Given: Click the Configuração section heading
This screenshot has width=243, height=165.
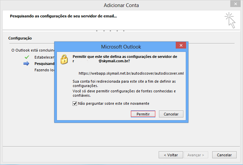Looking at the screenshot, I should (x=20, y=38).
